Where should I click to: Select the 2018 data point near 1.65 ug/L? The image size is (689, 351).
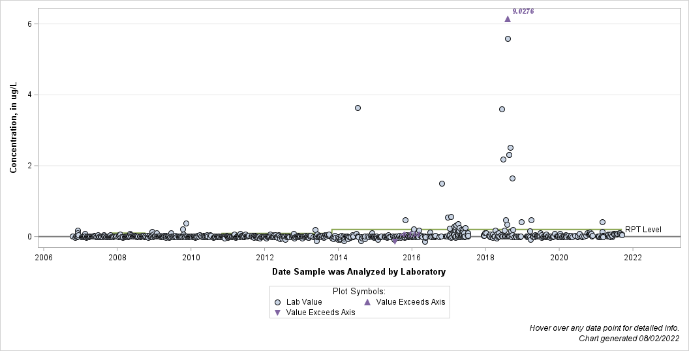pyautogui.click(x=512, y=178)
